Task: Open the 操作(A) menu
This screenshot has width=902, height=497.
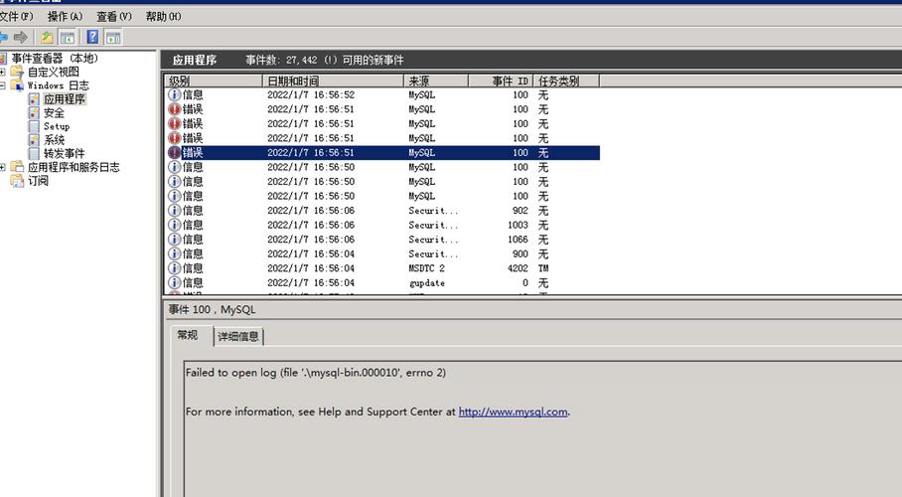Action: click(x=65, y=17)
